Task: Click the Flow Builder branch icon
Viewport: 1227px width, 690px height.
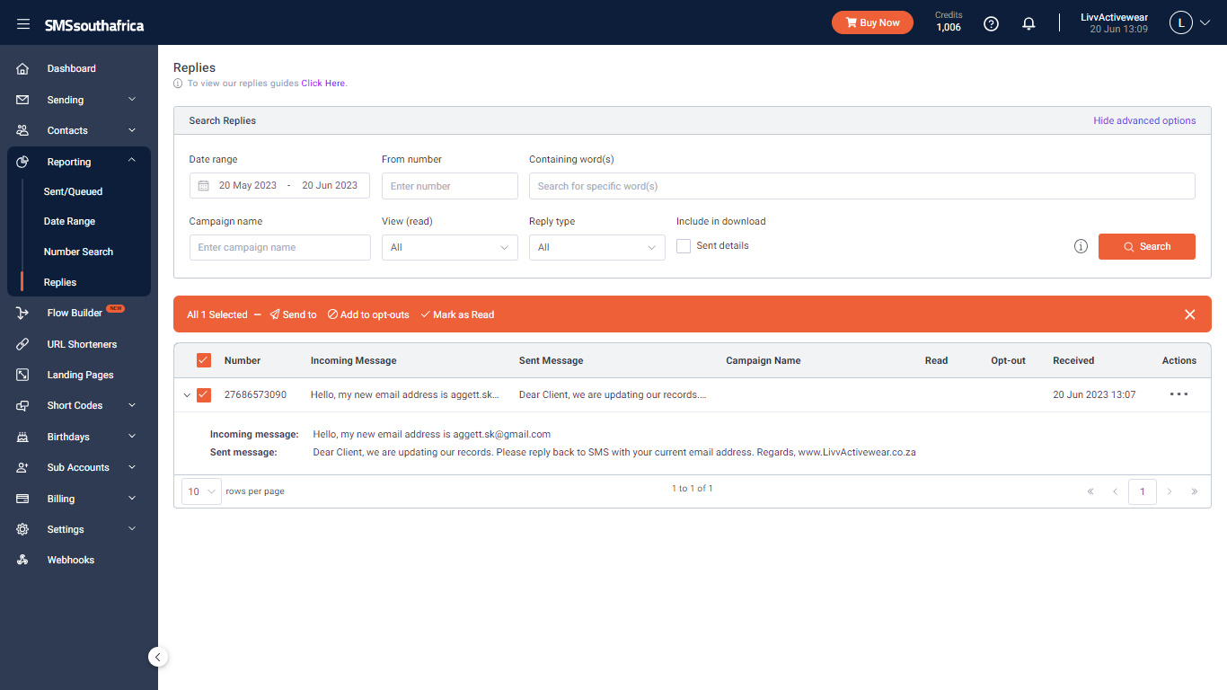Action: pos(22,313)
